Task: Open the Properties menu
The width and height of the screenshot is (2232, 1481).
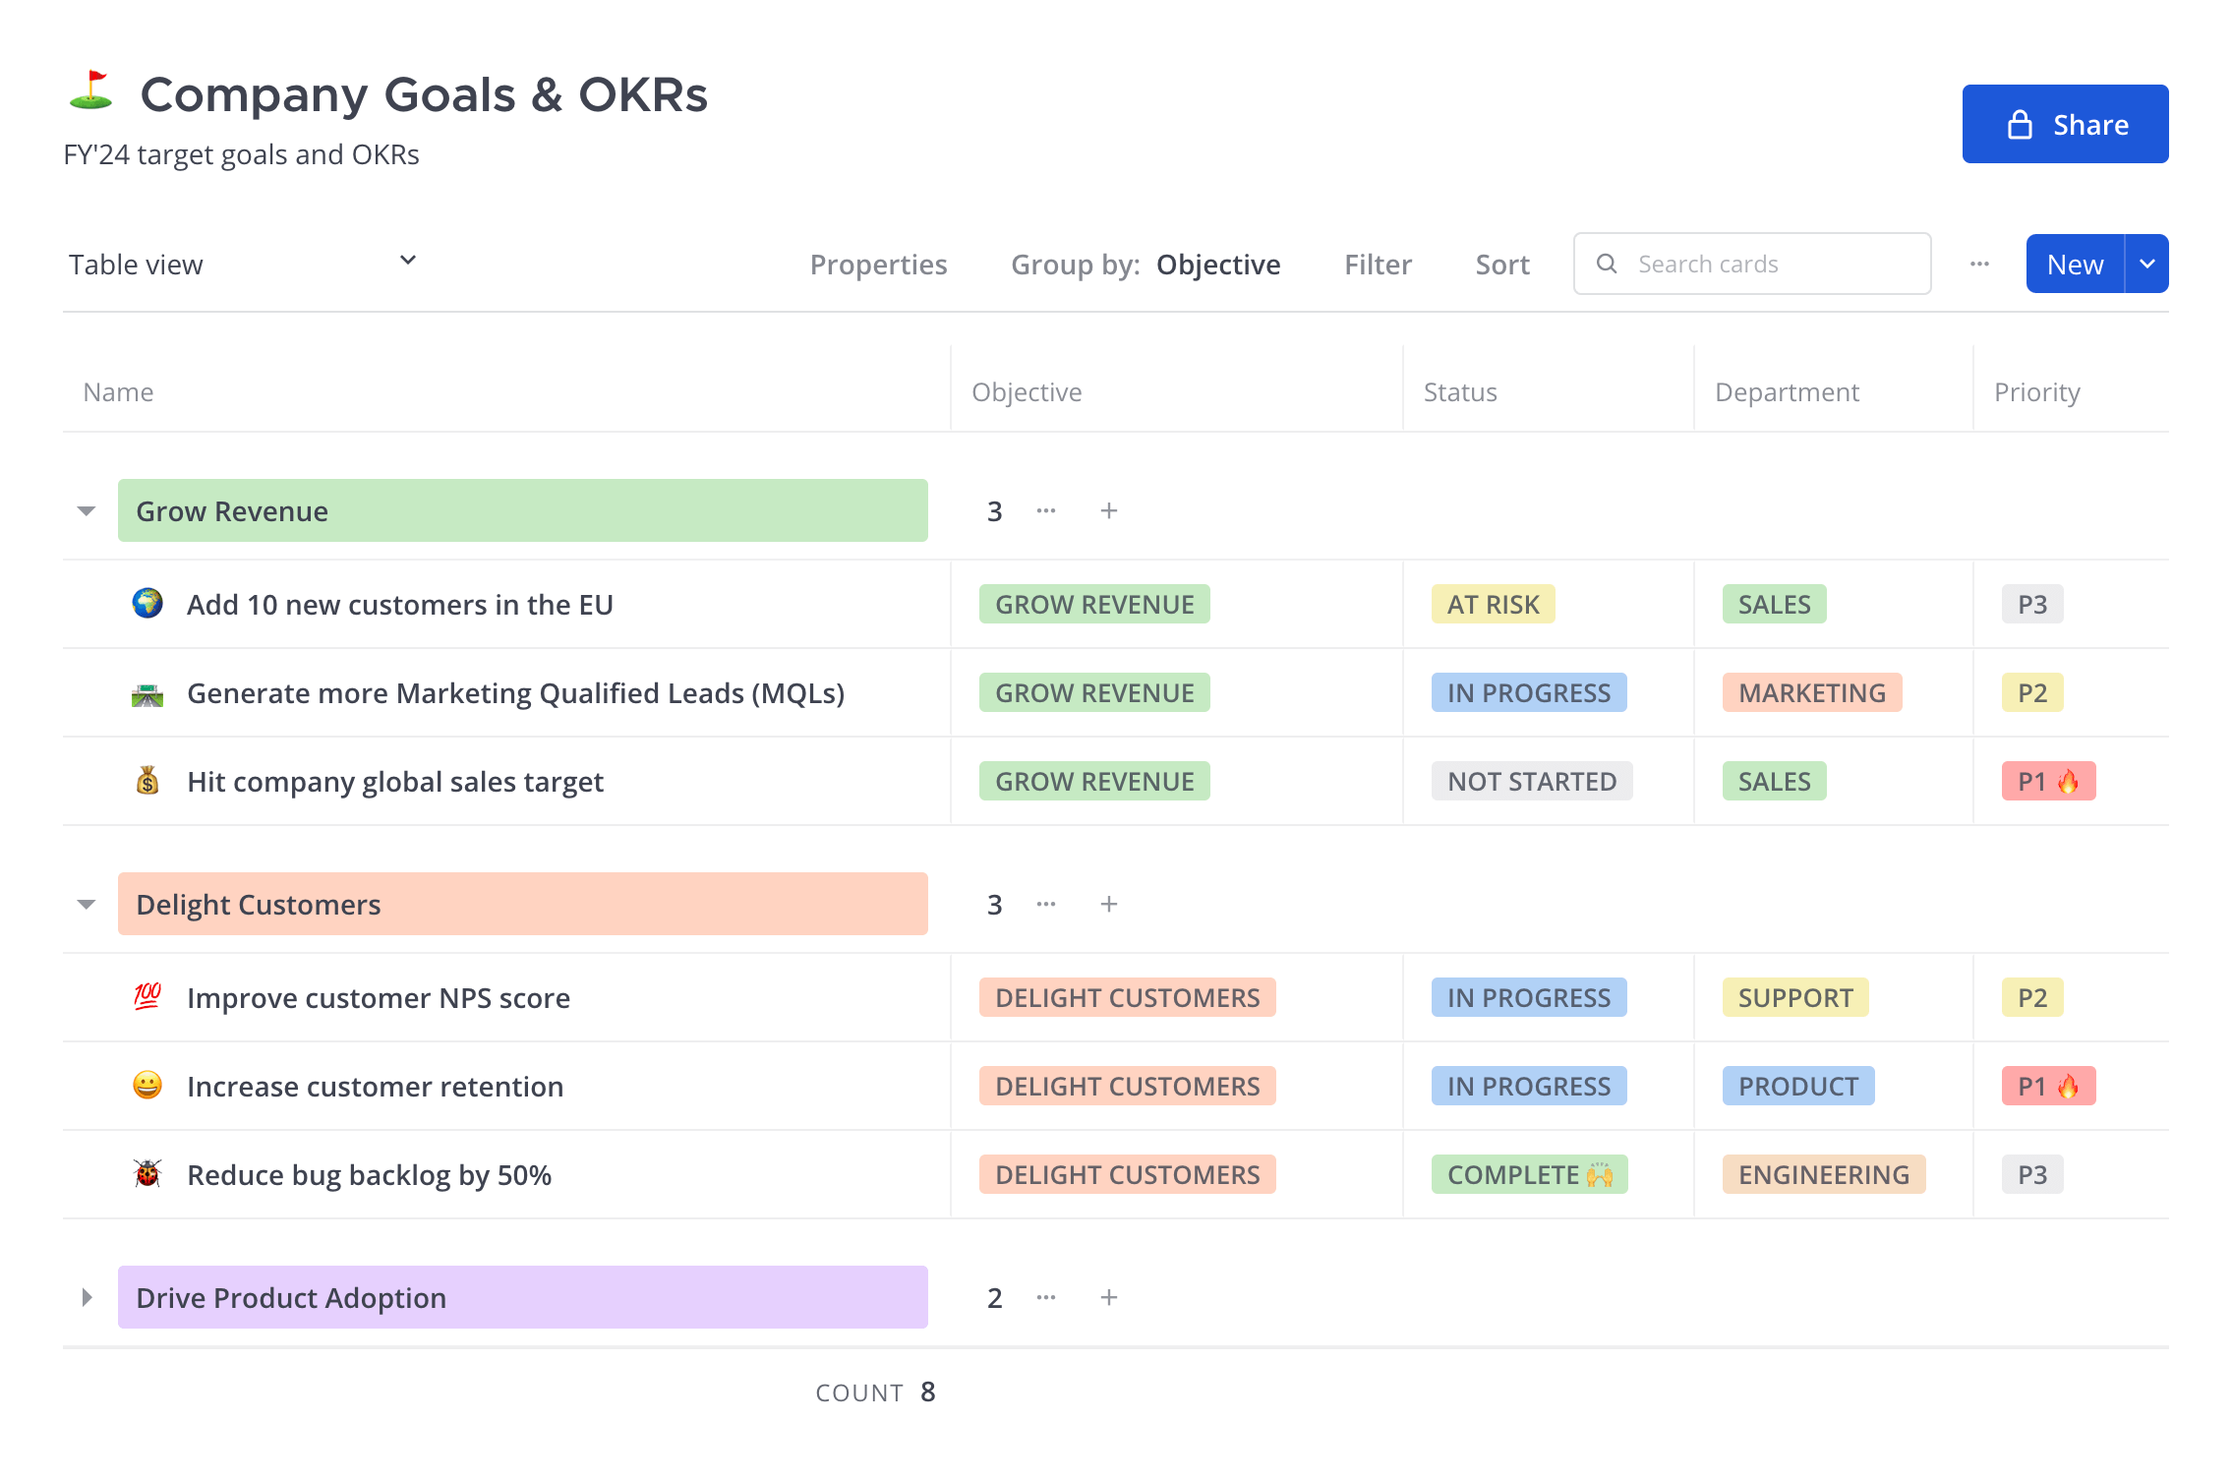Action: click(x=878, y=264)
